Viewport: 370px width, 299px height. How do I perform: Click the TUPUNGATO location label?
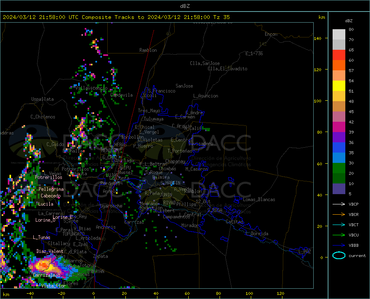coord(74,234)
